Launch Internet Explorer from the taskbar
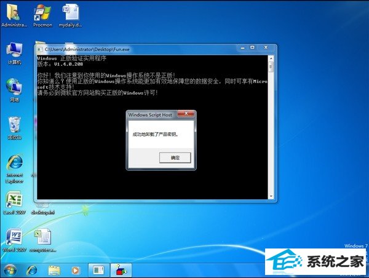The height and width of the screenshot is (278, 369). (32, 270)
